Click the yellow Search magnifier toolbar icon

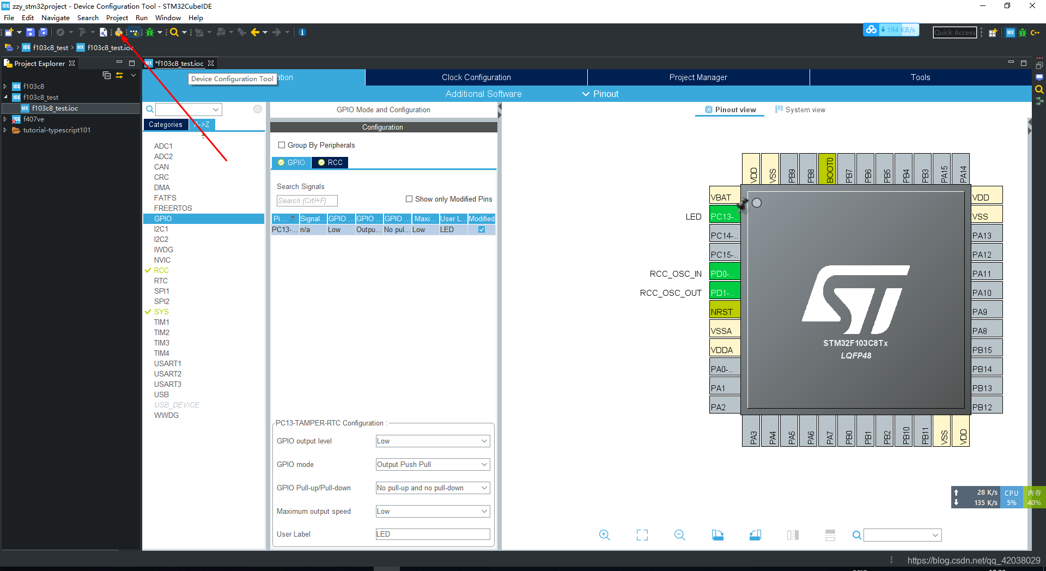[x=174, y=32]
